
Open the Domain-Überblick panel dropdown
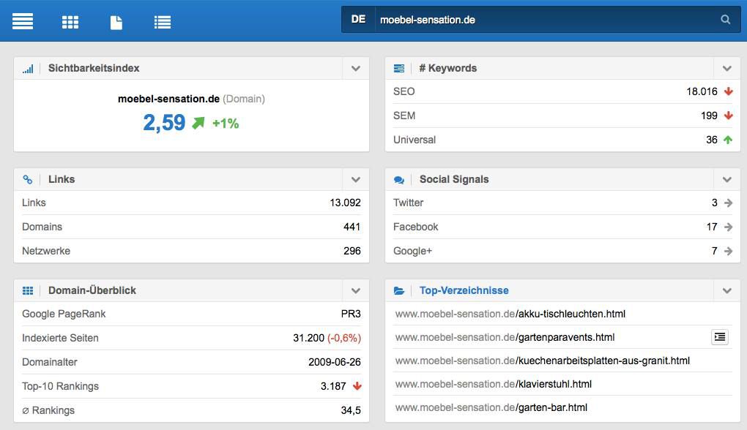tap(356, 291)
